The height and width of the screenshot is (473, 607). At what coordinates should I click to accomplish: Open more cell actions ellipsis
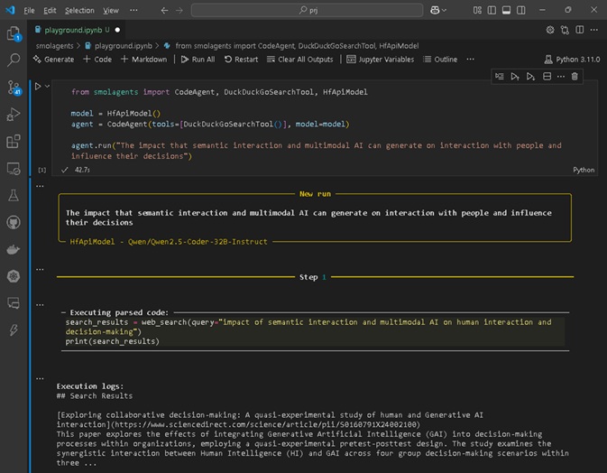tap(561, 77)
